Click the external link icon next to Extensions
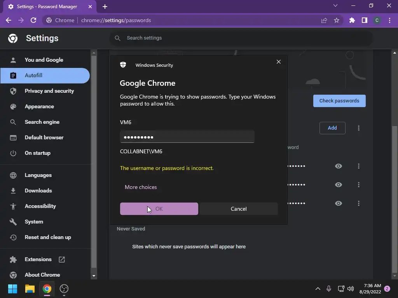 click(x=62, y=259)
